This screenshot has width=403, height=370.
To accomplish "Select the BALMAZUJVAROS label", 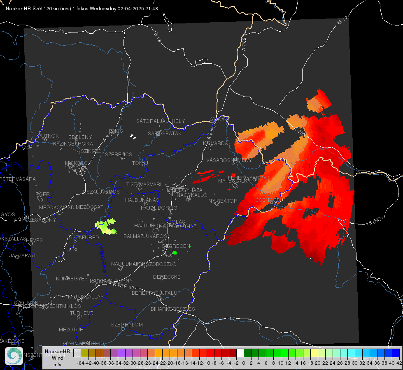I will [x=145, y=236].
